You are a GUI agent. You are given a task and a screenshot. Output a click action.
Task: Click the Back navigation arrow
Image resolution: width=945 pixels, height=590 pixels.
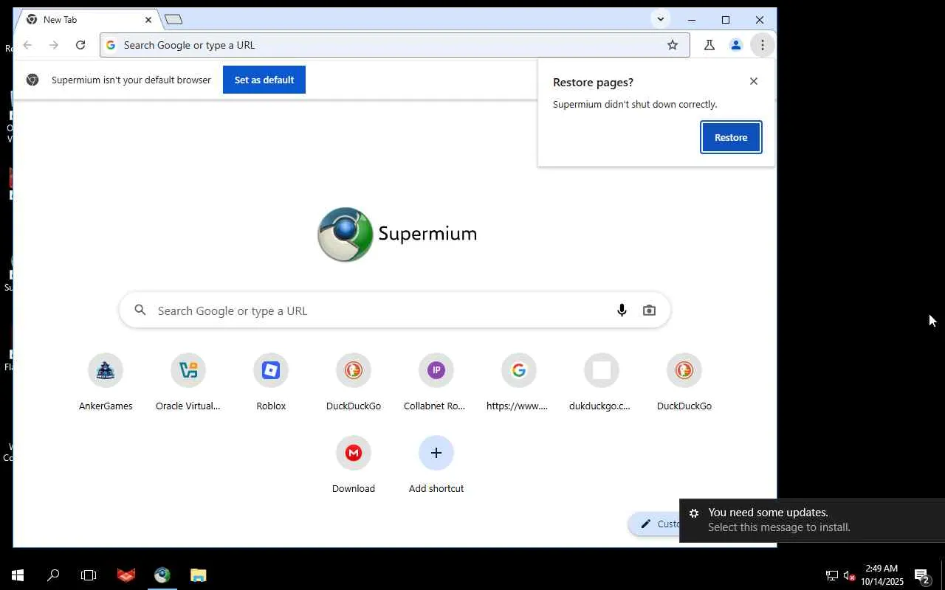(27, 45)
